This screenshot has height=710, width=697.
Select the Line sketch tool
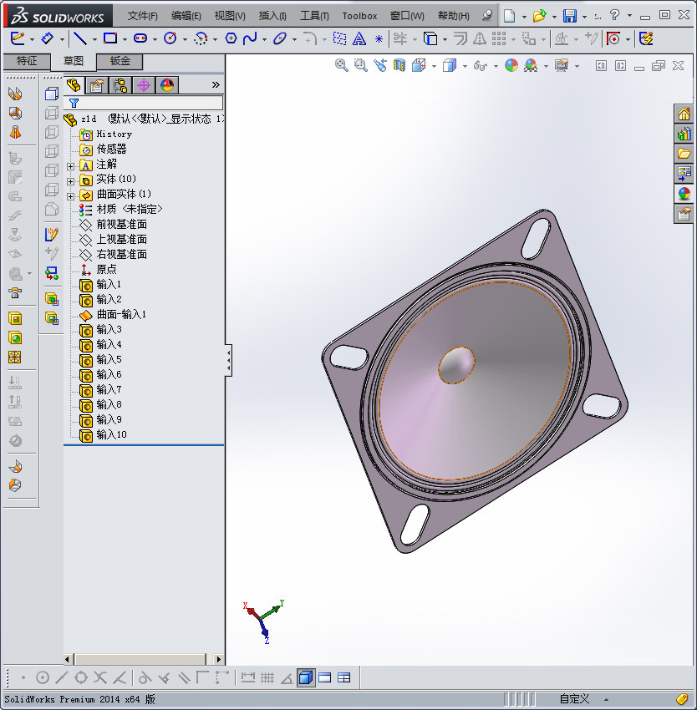pos(80,38)
